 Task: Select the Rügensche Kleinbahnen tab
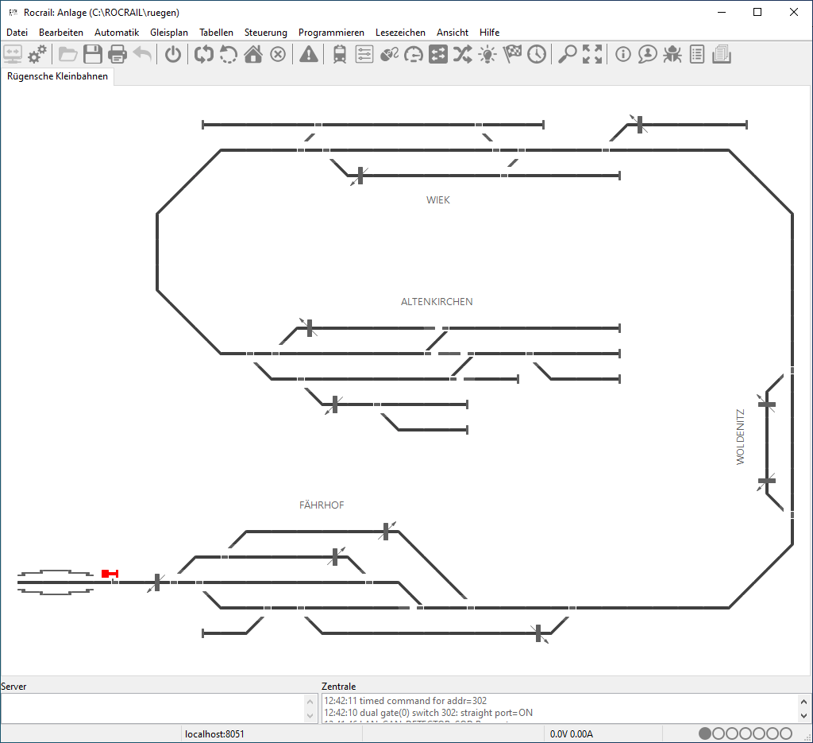click(57, 76)
